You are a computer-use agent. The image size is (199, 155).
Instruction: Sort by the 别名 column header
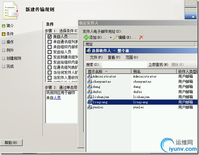coord(154,72)
